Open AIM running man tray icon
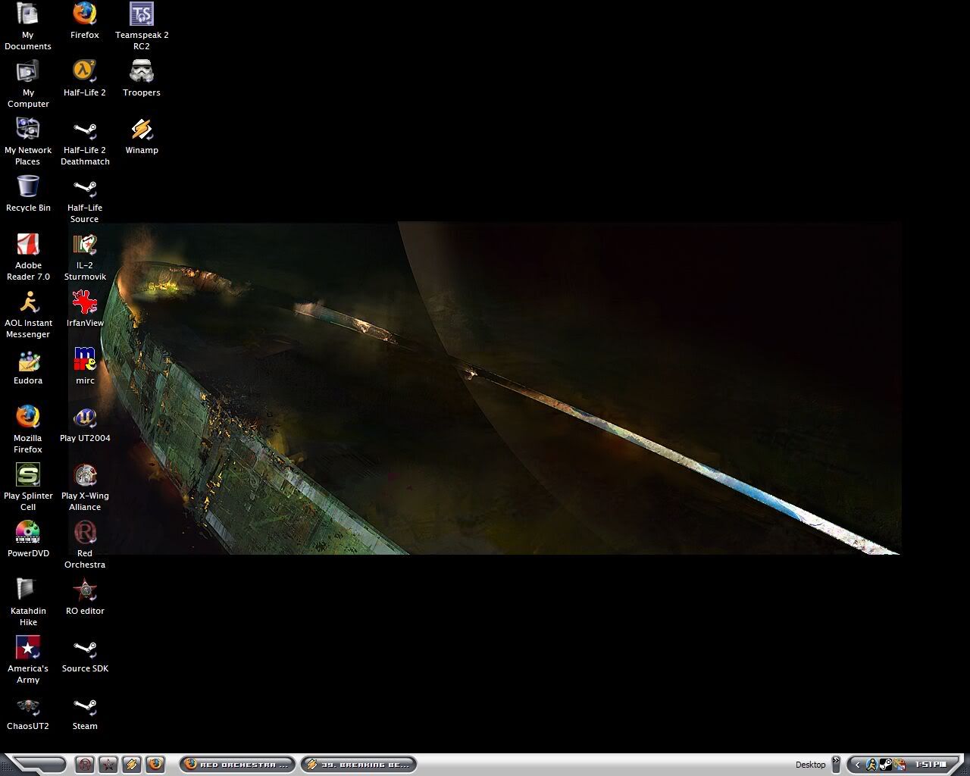The height and width of the screenshot is (776, 970). (x=871, y=765)
